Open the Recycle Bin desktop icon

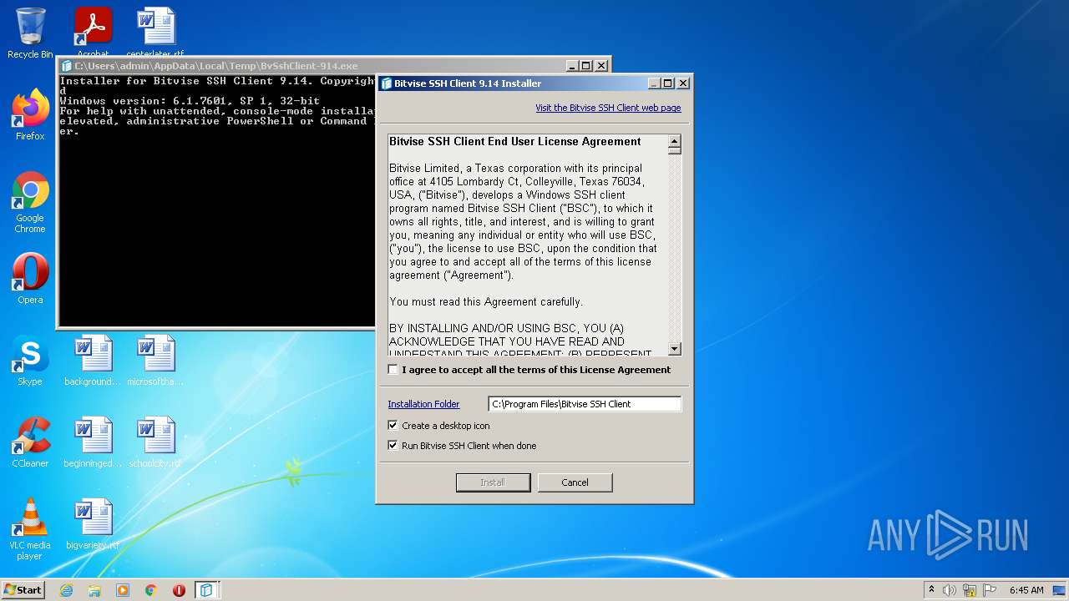(x=30, y=33)
